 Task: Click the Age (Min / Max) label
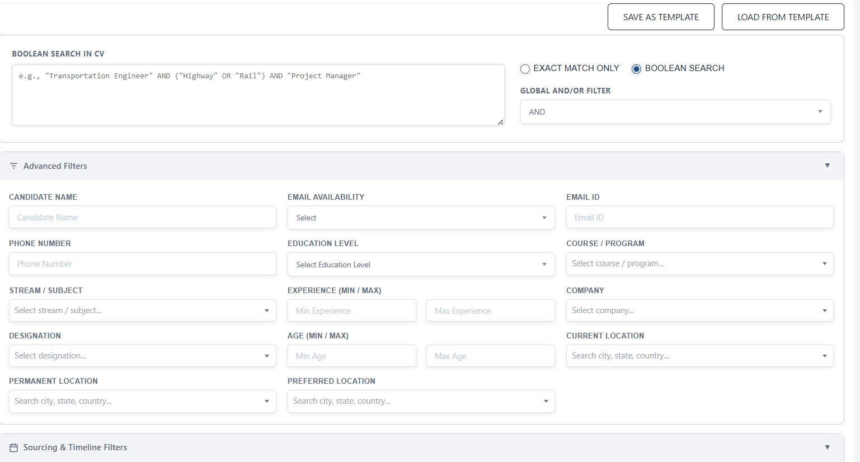point(318,336)
